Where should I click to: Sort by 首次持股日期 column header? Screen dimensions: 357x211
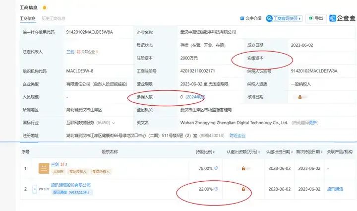(x=309, y=152)
